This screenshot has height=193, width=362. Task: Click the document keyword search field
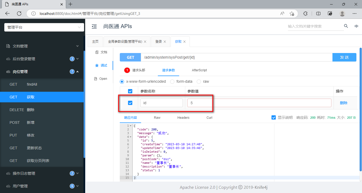point(315,27)
